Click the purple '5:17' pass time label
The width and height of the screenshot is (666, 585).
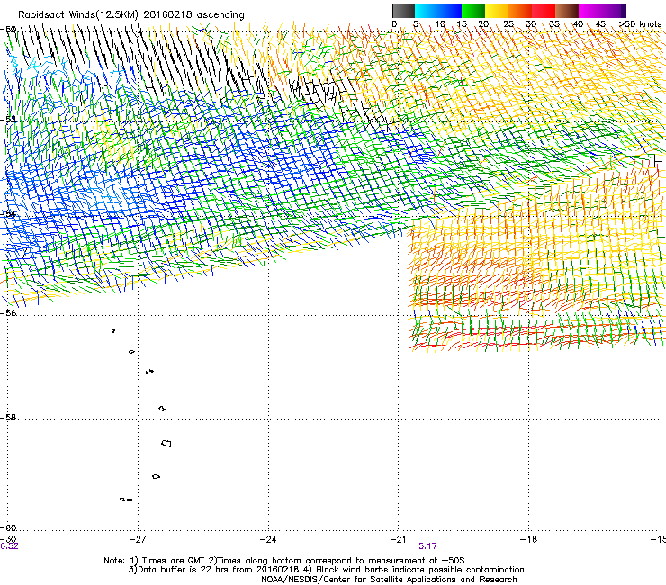tap(427, 546)
